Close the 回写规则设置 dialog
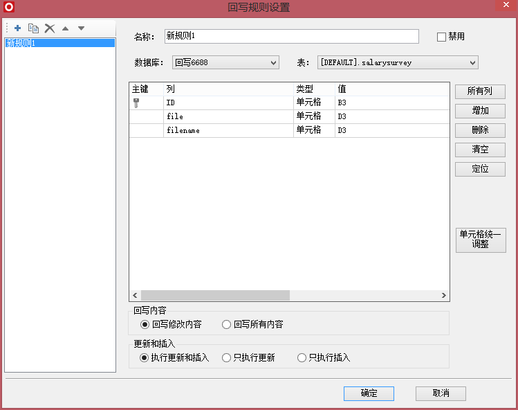This screenshot has height=410, width=518. (506, 5)
